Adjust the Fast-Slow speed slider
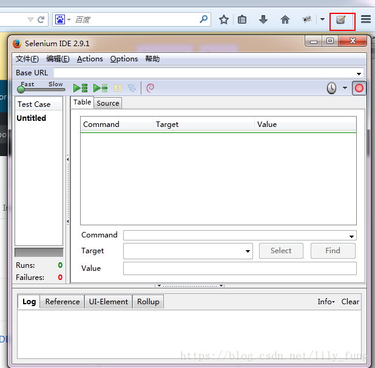Viewport: 375px width, 368px height. point(41,89)
